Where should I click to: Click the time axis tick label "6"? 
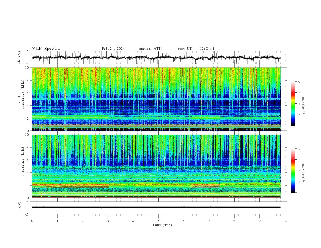pyautogui.click(x=184, y=221)
